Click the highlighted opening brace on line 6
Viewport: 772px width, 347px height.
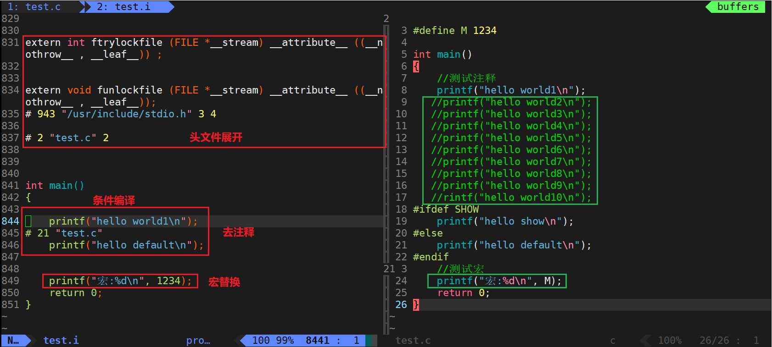[x=416, y=66]
